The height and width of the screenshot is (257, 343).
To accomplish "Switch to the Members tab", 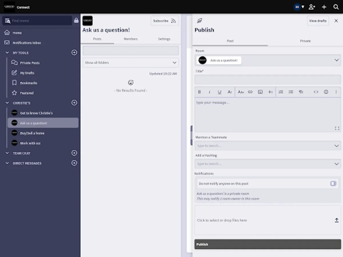I will tap(131, 39).
